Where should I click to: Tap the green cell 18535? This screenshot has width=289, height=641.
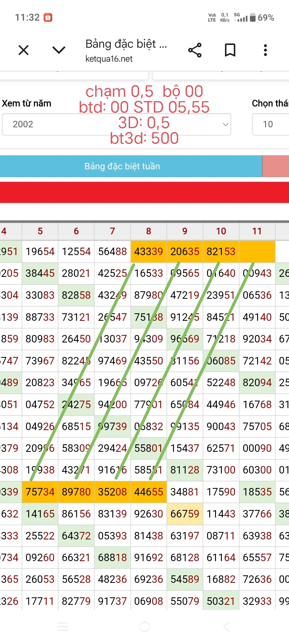pyautogui.click(x=257, y=492)
